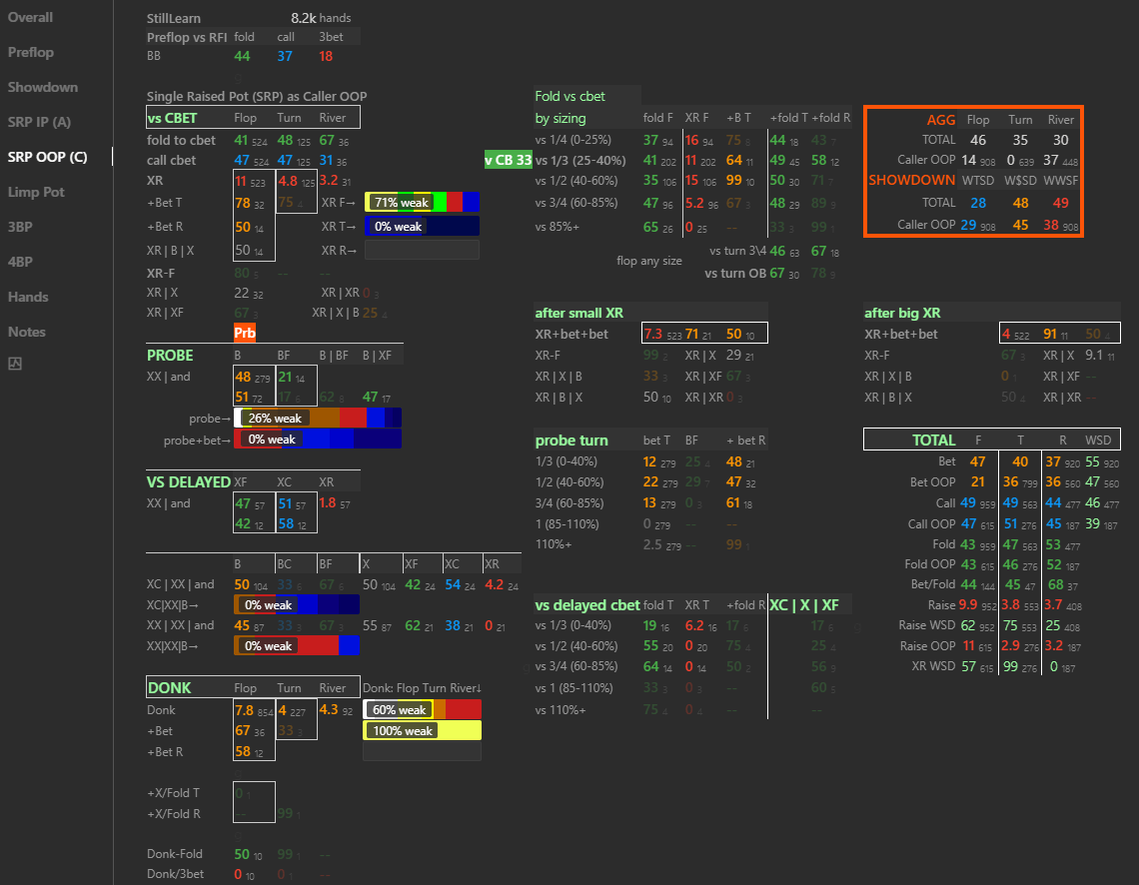Image resolution: width=1139 pixels, height=885 pixels.
Task: Click the orange Prb badge
Action: (x=245, y=333)
